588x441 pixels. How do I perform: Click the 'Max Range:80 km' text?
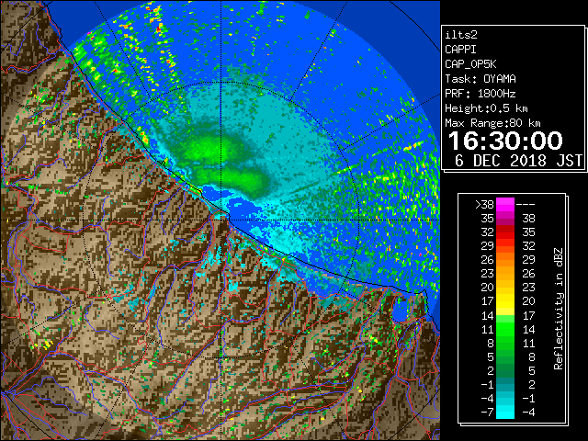pyautogui.click(x=492, y=123)
